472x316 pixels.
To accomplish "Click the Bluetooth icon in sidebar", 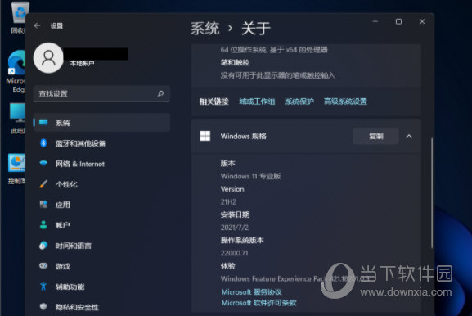I will (43, 143).
